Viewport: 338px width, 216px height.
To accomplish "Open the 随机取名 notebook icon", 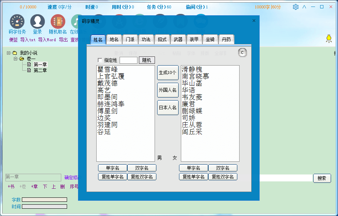I will (x=58, y=22).
